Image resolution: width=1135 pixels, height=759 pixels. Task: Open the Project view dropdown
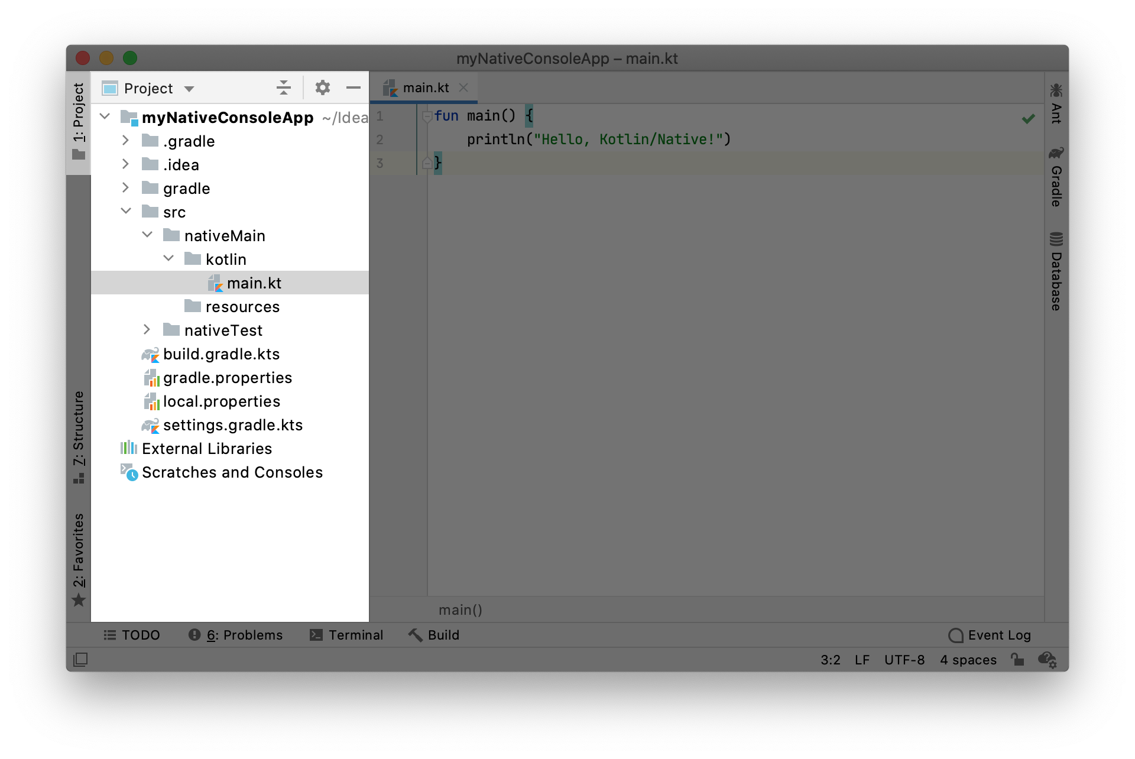point(148,88)
